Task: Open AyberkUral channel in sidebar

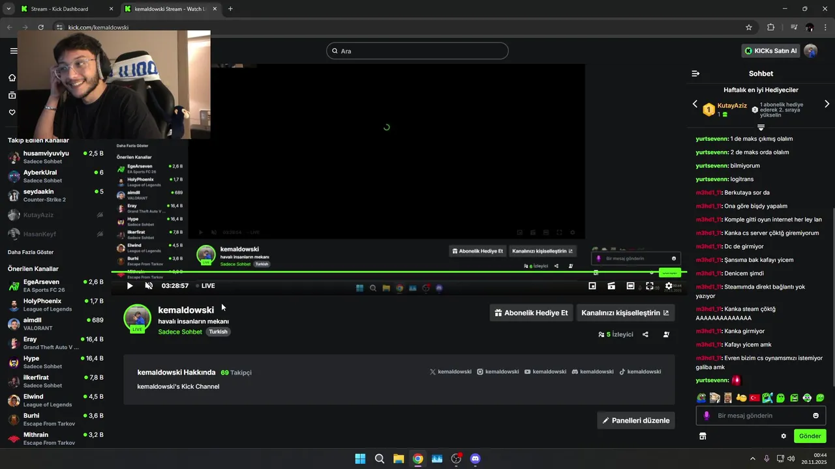Action: click(55, 176)
